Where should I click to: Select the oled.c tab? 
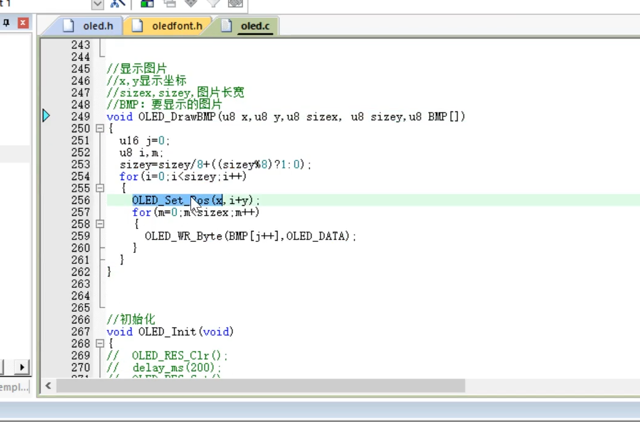[x=255, y=26]
